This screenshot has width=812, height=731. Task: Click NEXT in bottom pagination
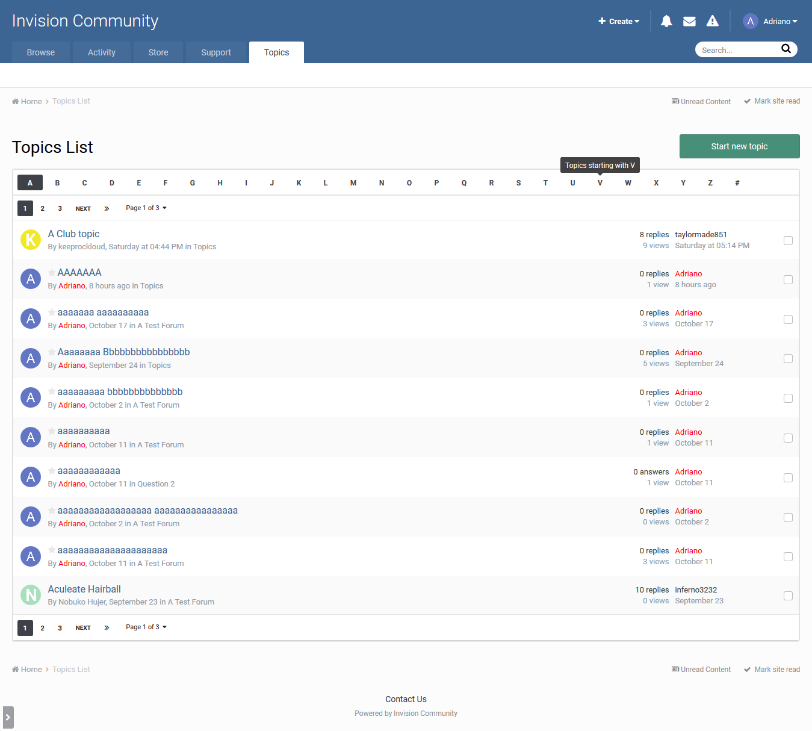tap(83, 627)
